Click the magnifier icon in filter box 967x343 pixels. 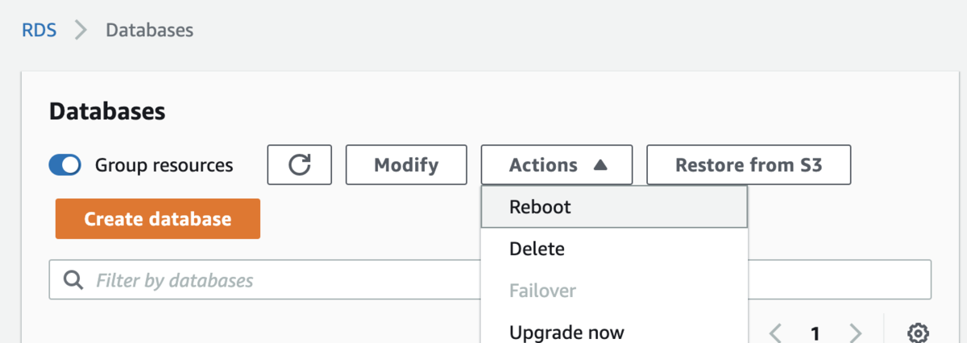(x=73, y=280)
